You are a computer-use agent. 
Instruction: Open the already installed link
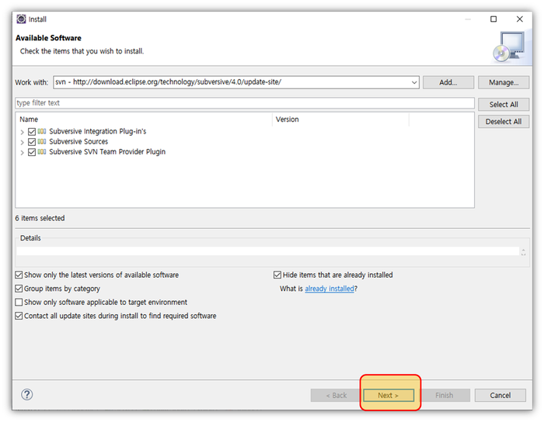pyautogui.click(x=330, y=289)
